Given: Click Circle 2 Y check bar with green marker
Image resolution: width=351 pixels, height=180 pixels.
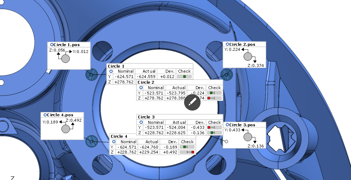Looking at the screenshot, I should (214, 93).
